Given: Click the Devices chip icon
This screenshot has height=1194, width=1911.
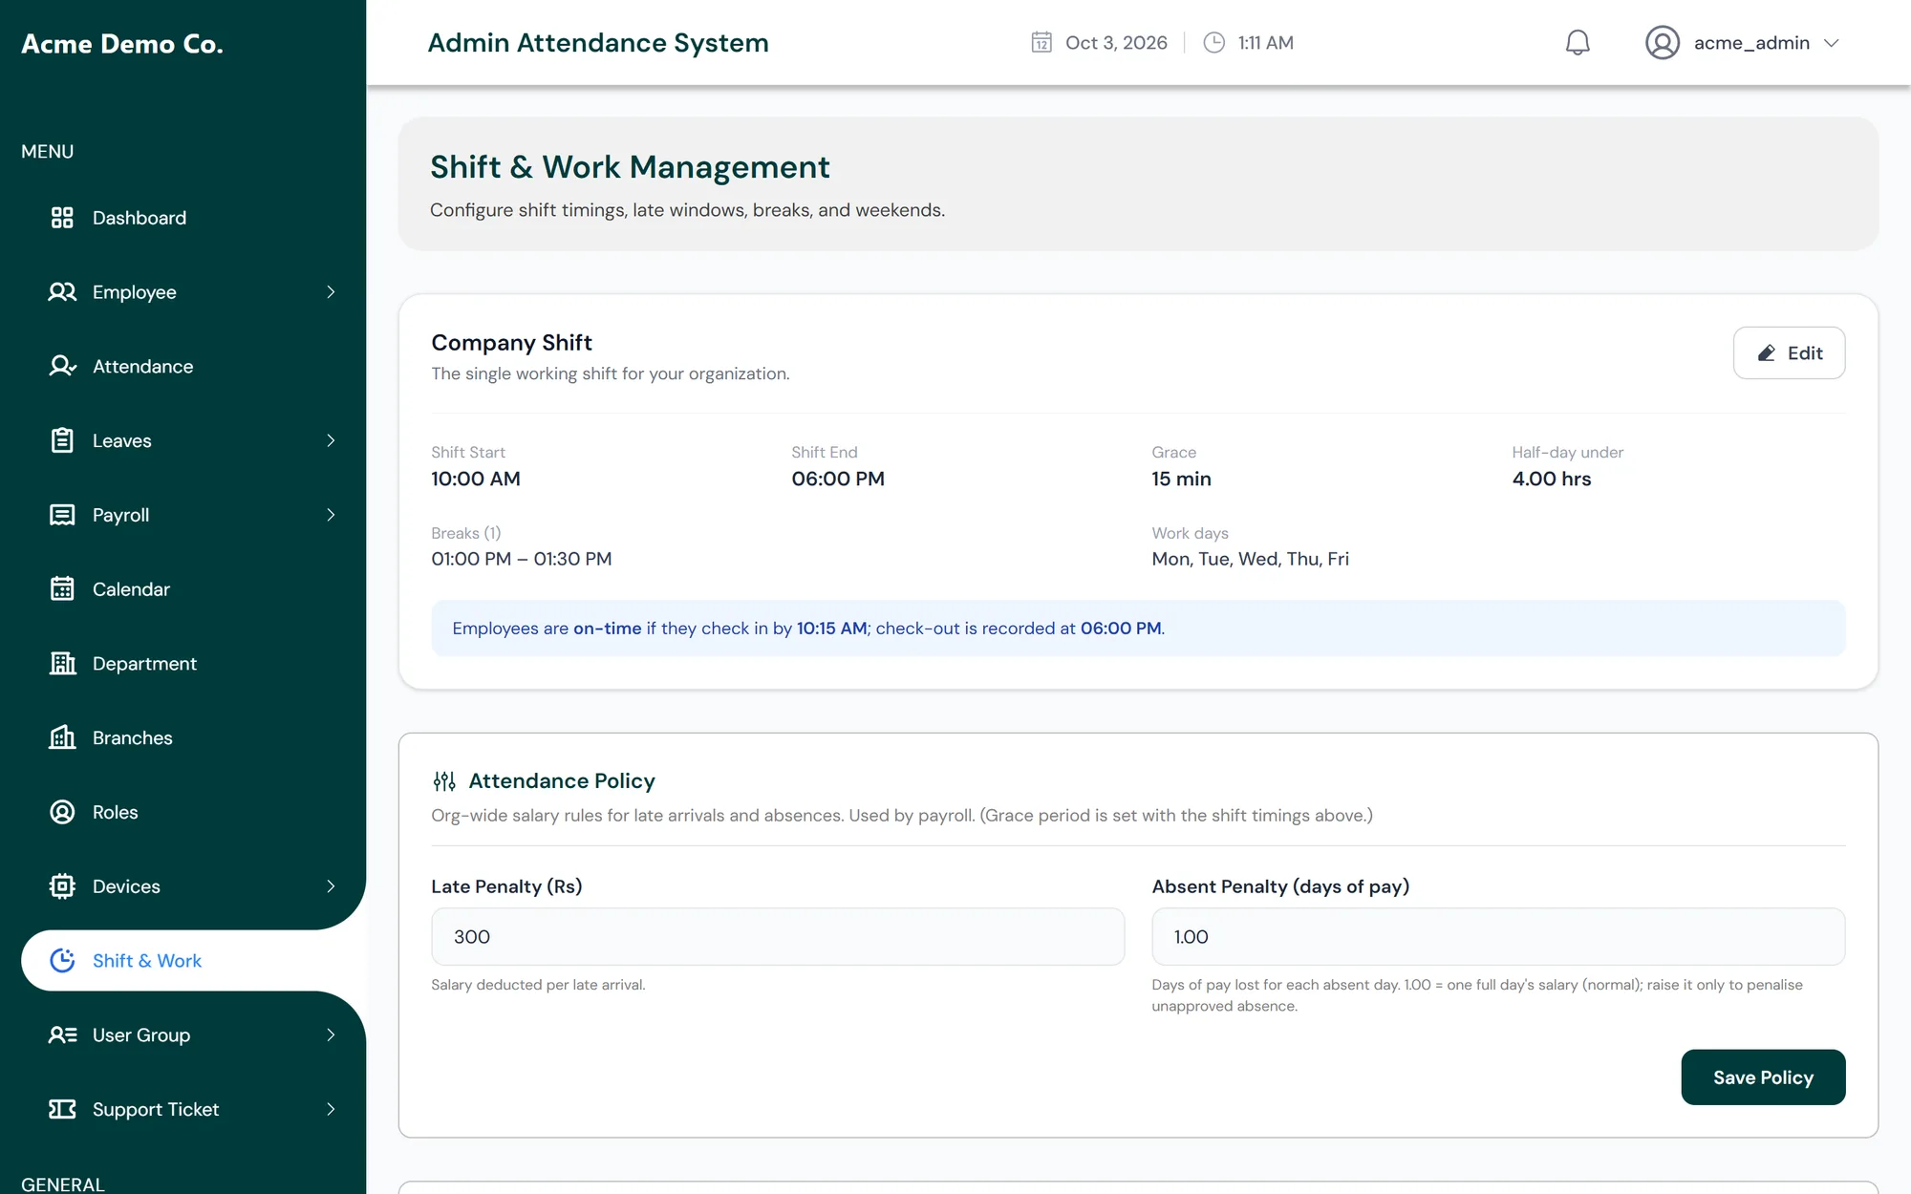Looking at the screenshot, I should coord(62,886).
